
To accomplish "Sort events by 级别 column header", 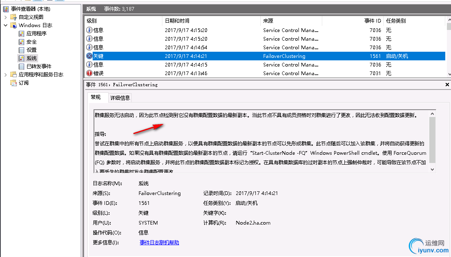I will (123, 21).
